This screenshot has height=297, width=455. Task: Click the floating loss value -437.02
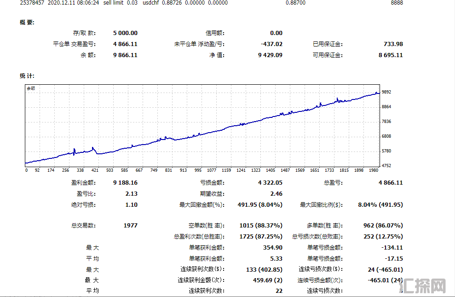(271, 44)
